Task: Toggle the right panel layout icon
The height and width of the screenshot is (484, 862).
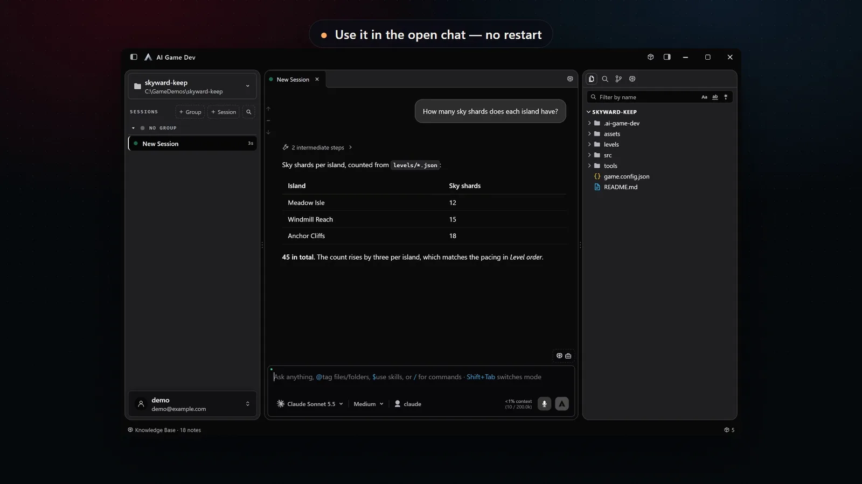Action: tap(667, 57)
